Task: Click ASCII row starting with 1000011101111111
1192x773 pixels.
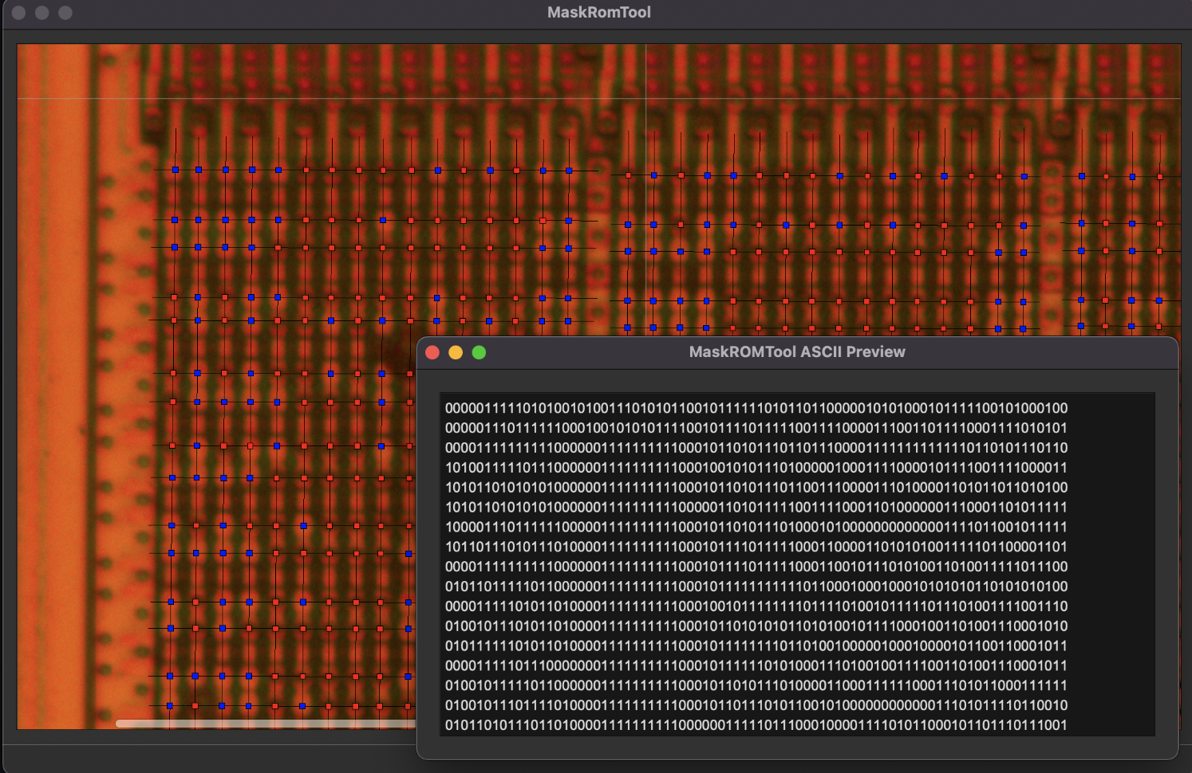Action: (x=756, y=527)
